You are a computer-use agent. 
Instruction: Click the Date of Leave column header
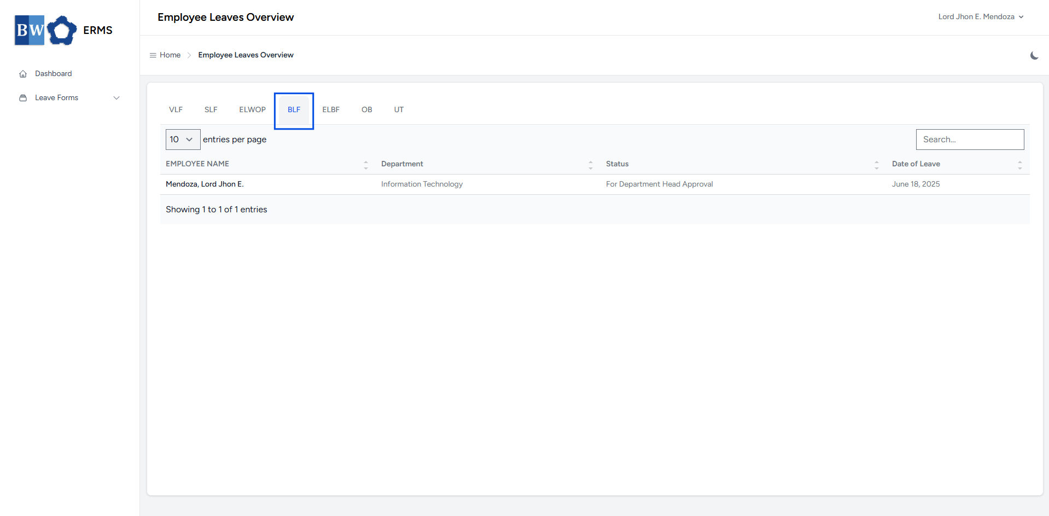916,164
